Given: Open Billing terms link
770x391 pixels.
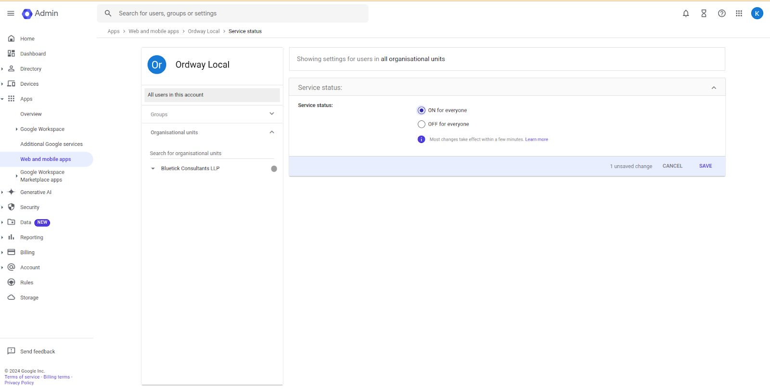Looking at the screenshot, I should 57,377.
